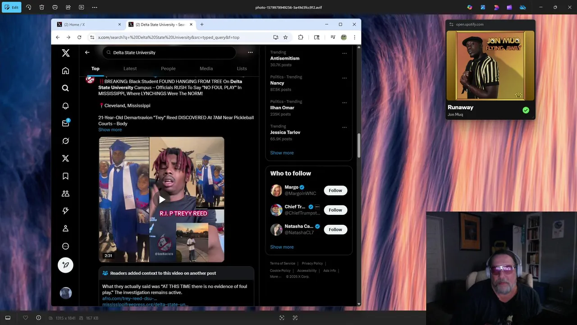Image resolution: width=577 pixels, height=325 pixels.
Task: Favorite the photo with the heart icon
Action: coord(26,318)
